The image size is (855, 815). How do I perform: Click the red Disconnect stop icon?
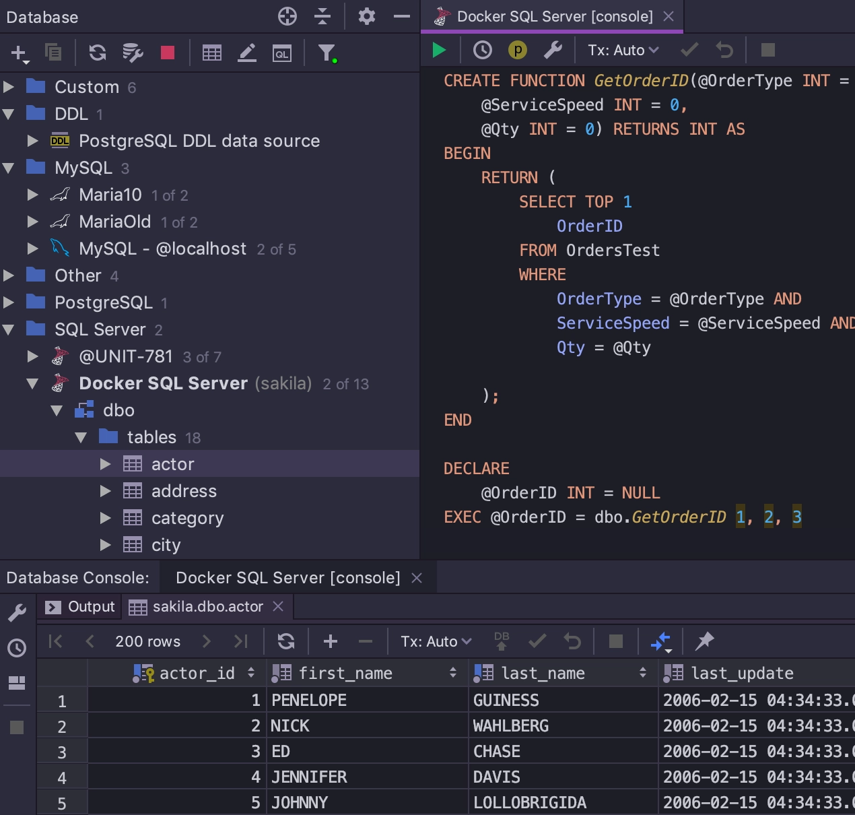[x=168, y=53]
